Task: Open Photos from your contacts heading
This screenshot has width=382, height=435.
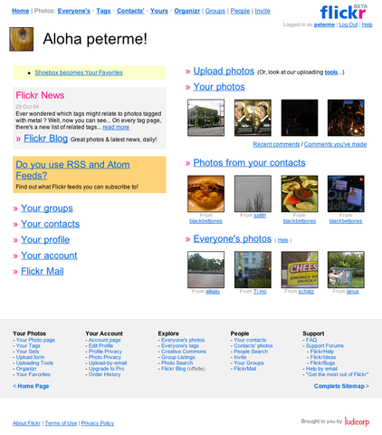Action: click(x=249, y=162)
